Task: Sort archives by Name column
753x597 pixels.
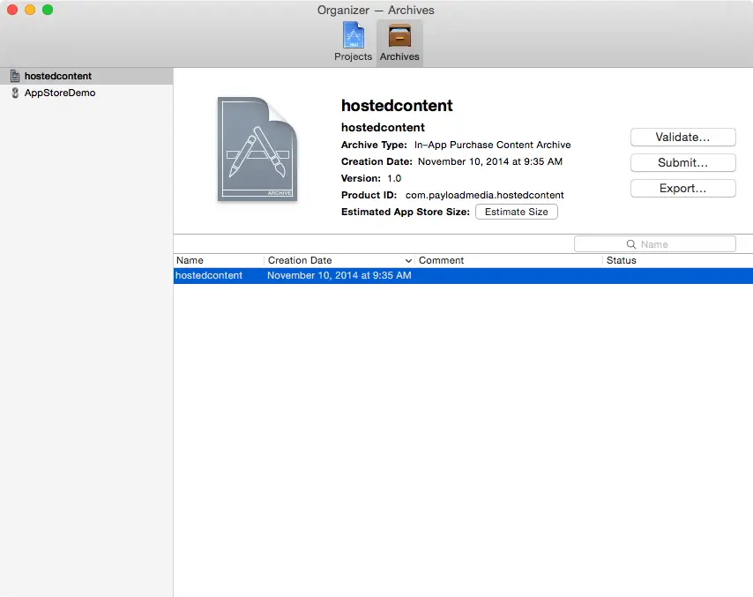Action: (x=218, y=260)
